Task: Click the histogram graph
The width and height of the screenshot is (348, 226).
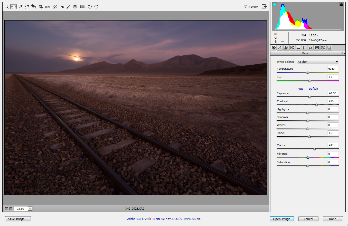Action: pyautogui.click(x=308, y=17)
